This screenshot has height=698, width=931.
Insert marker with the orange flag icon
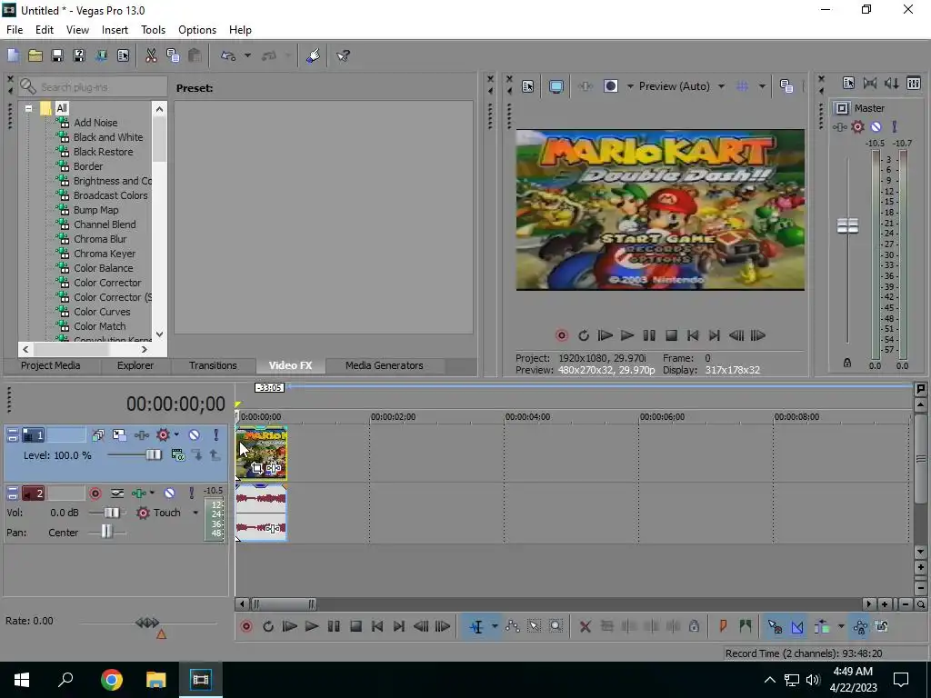coord(723,627)
